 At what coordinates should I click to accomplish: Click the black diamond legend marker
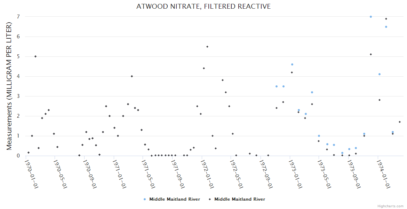pos(210,199)
